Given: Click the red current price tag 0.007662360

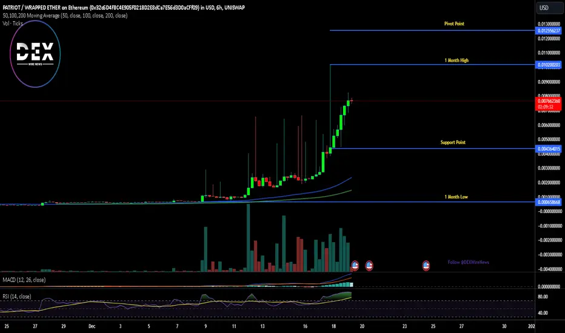Looking at the screenshot, I should (x=549, y=104).
